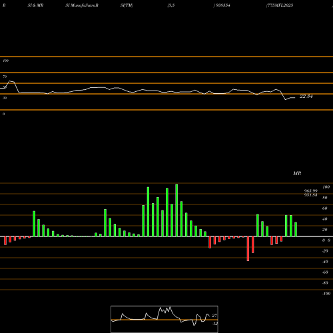Click the 951.83 price value

click(x=311, y=195)
